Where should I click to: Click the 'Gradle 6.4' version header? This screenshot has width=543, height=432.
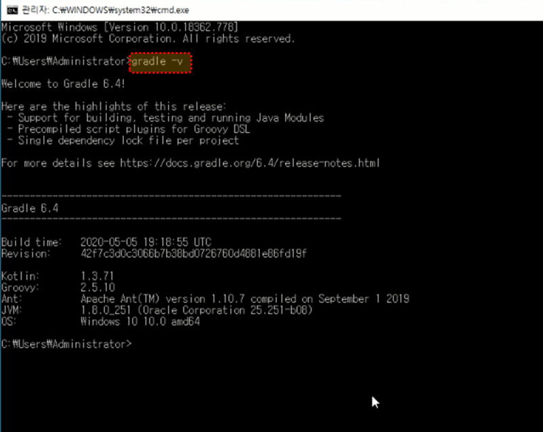click(30, 208)
